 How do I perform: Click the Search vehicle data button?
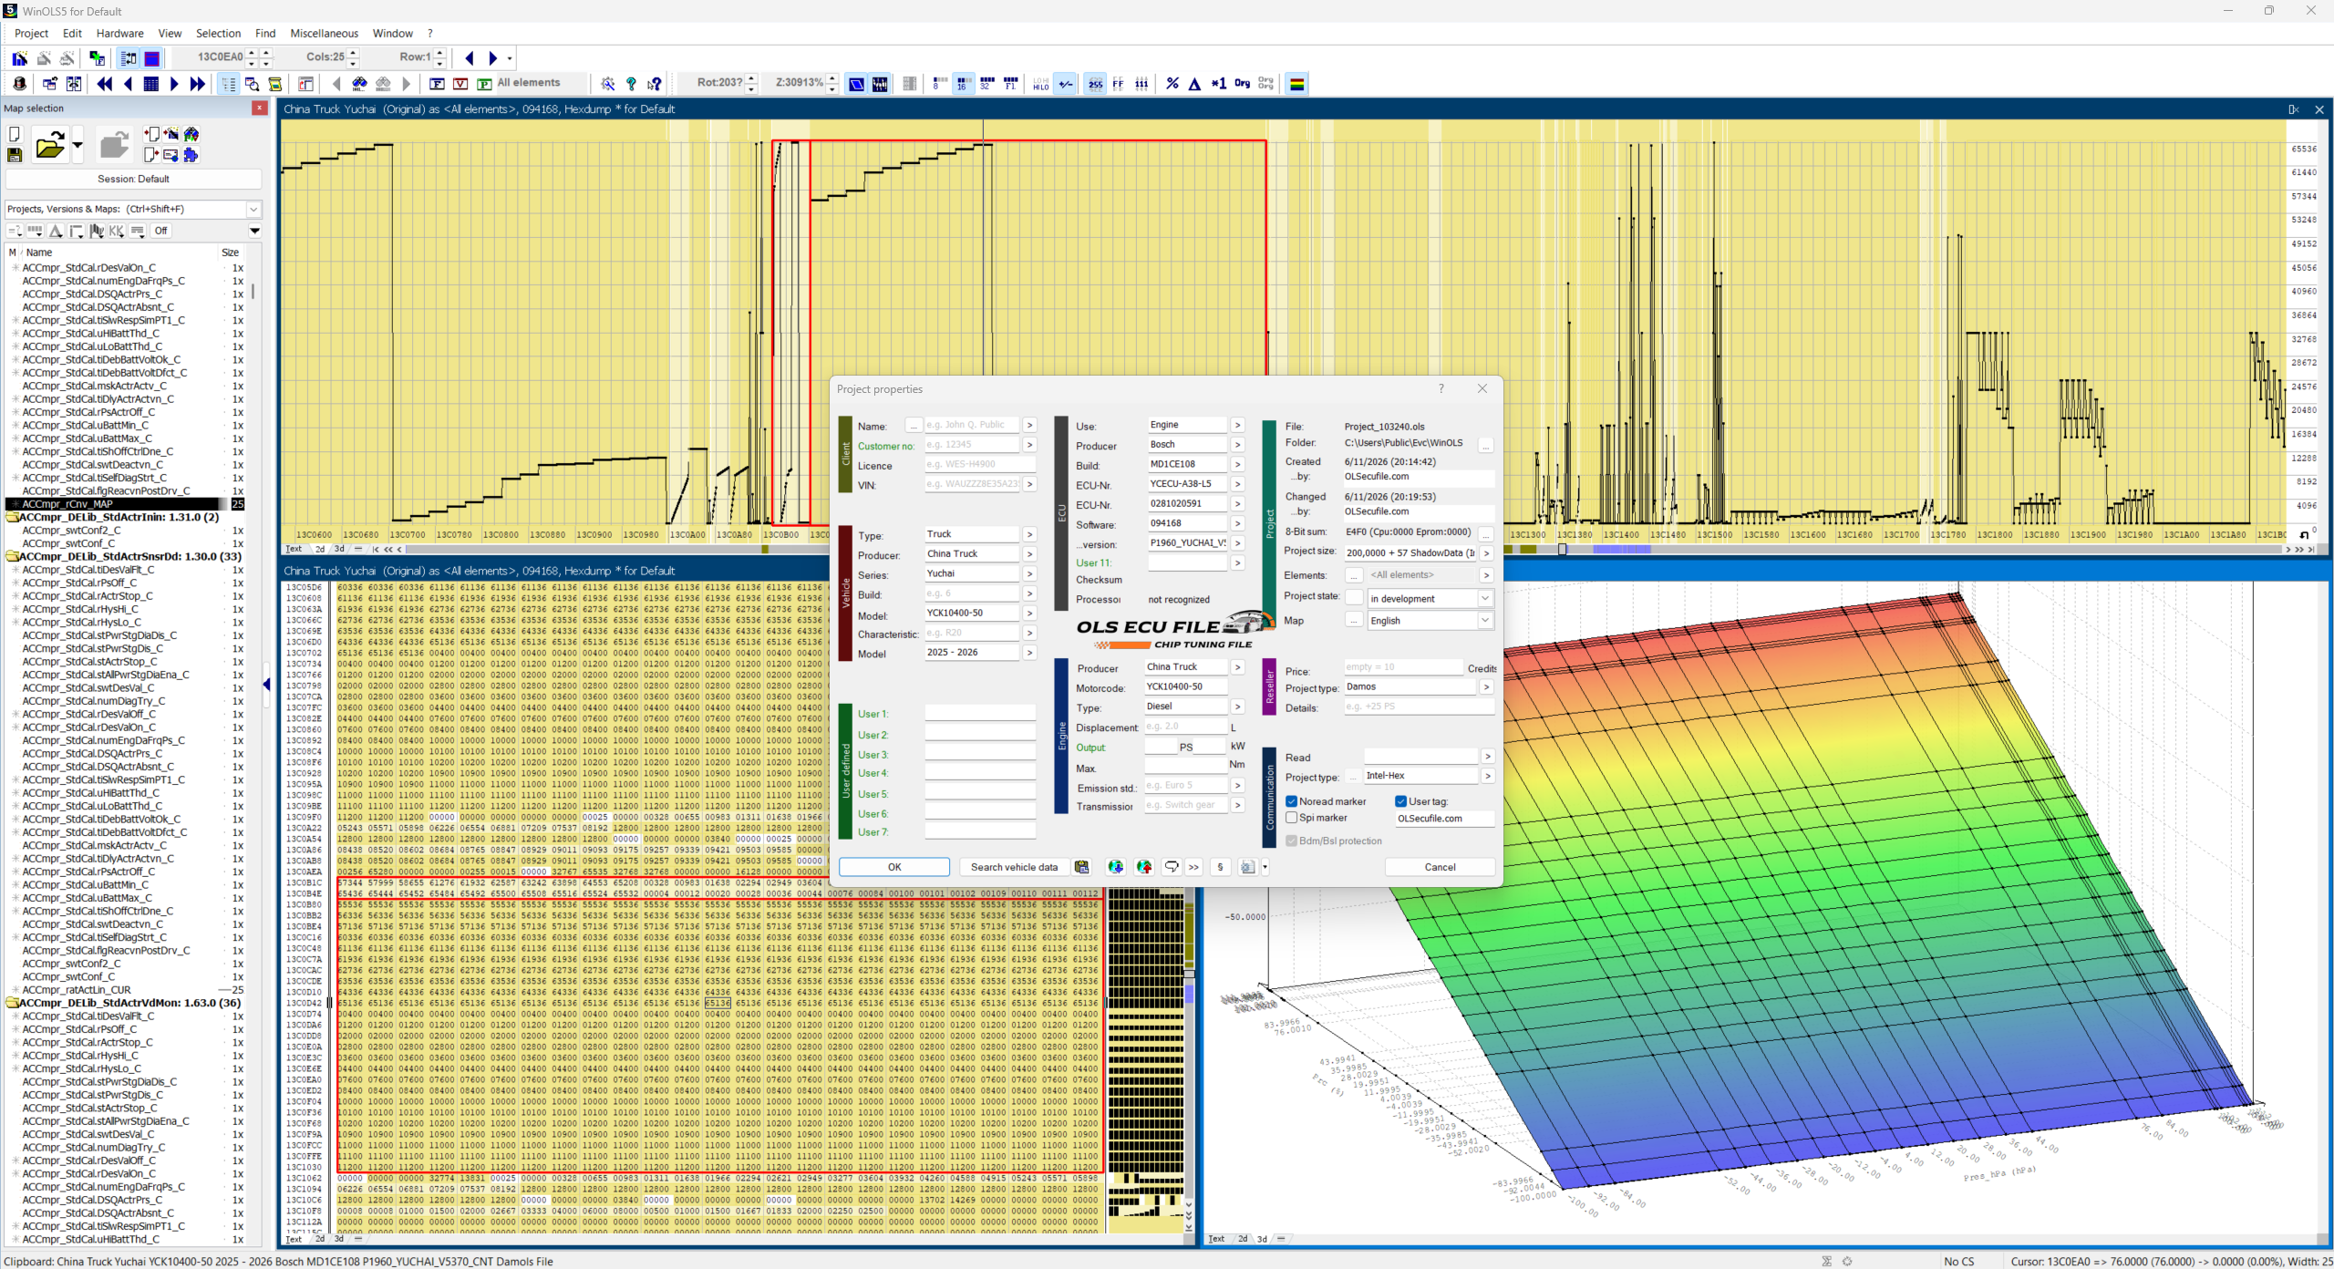point(1014,867)
